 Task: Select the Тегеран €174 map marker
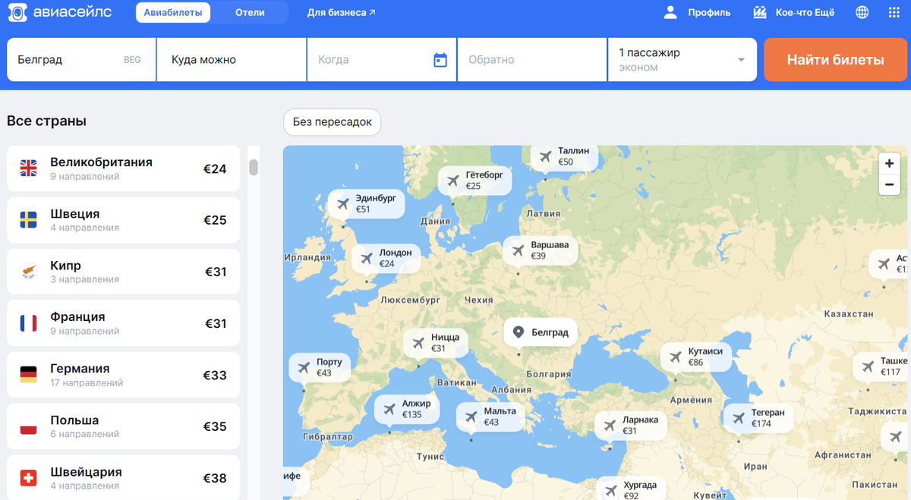point(759,418)
